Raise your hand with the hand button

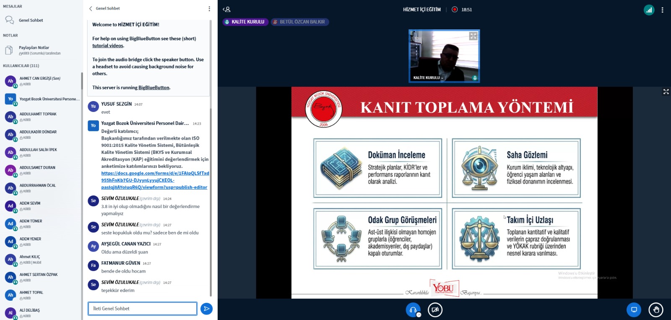656,310
